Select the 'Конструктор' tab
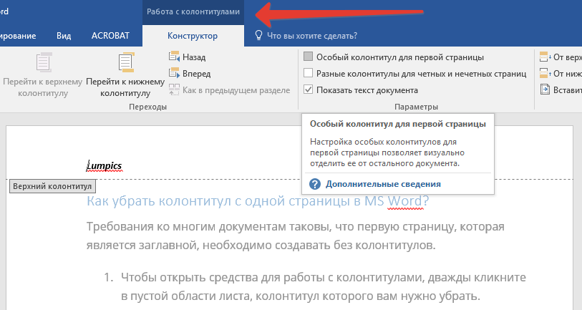582x310 pixels. click(192, 35)
